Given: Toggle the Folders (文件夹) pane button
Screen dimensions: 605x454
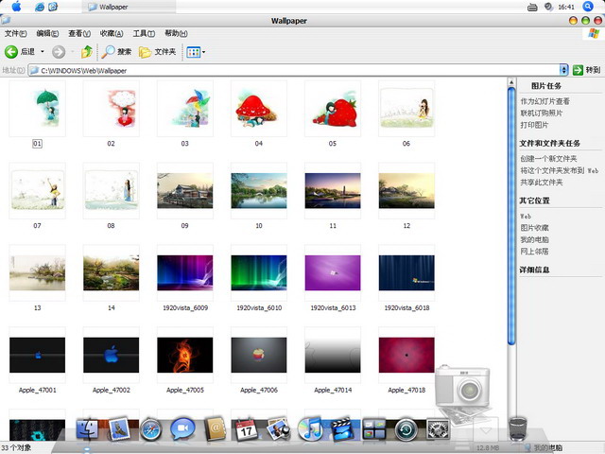Looking at the screenshot, I should pos(158,51).
